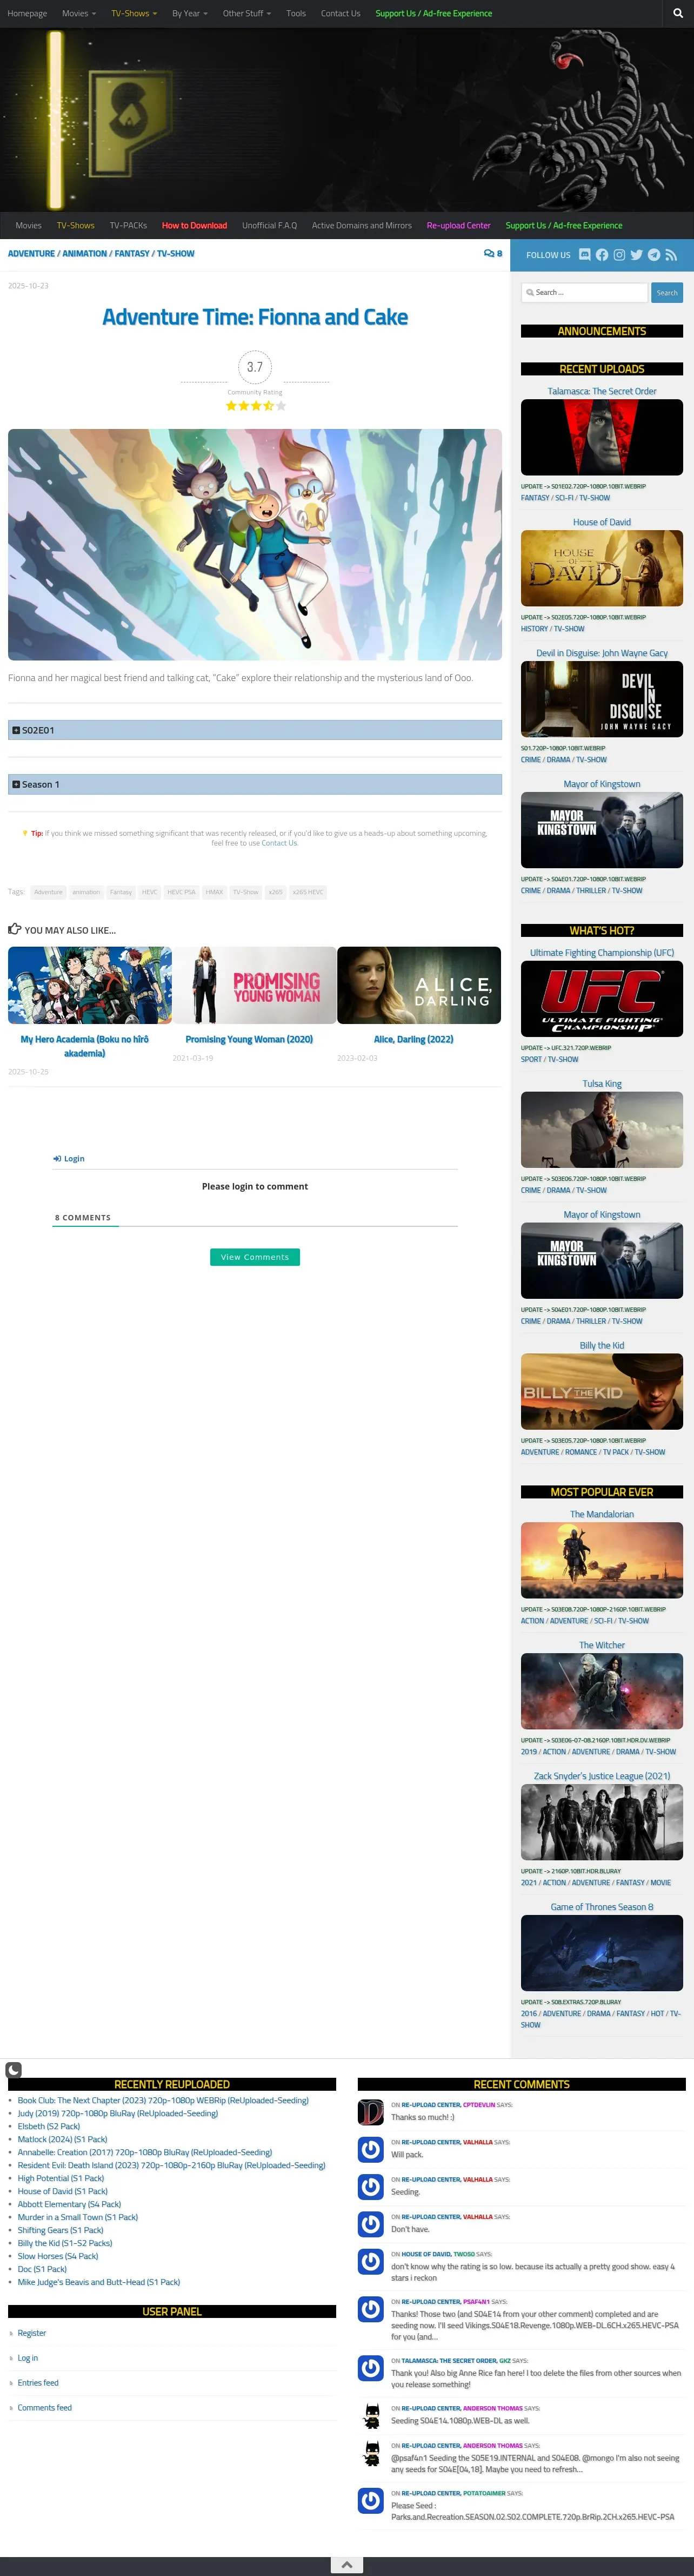The width and height of the screenshot is (694, 2576).
Task: Click the POTATOAIMER commenter avatar
Action: pyautogui.click(x=370, y=2501)
